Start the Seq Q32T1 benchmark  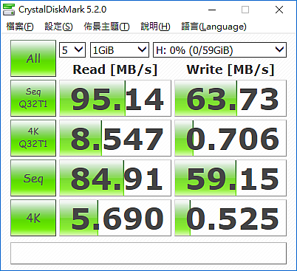33,98
